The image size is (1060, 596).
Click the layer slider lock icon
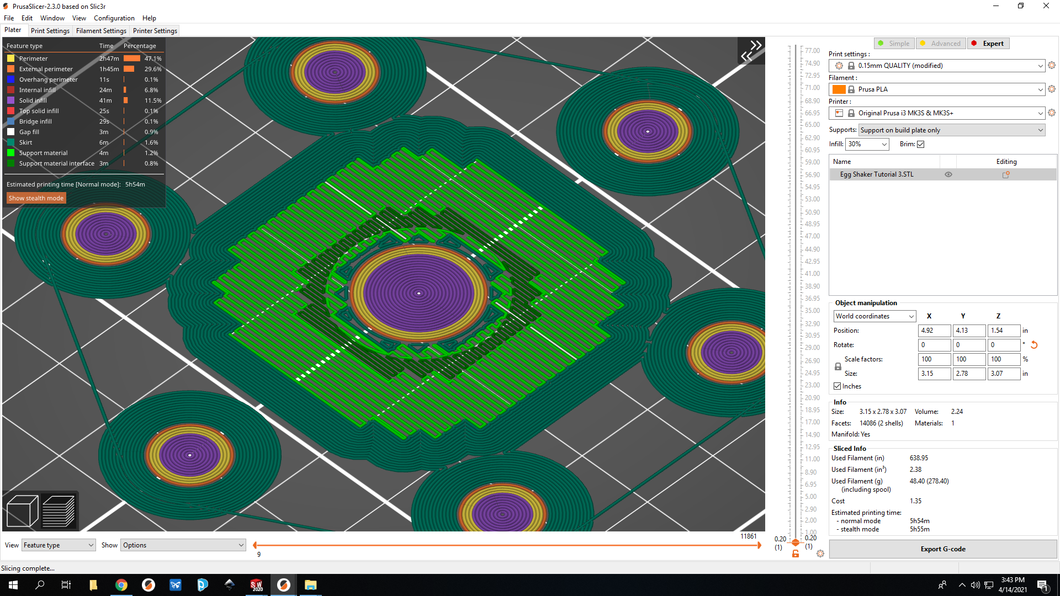796,554
